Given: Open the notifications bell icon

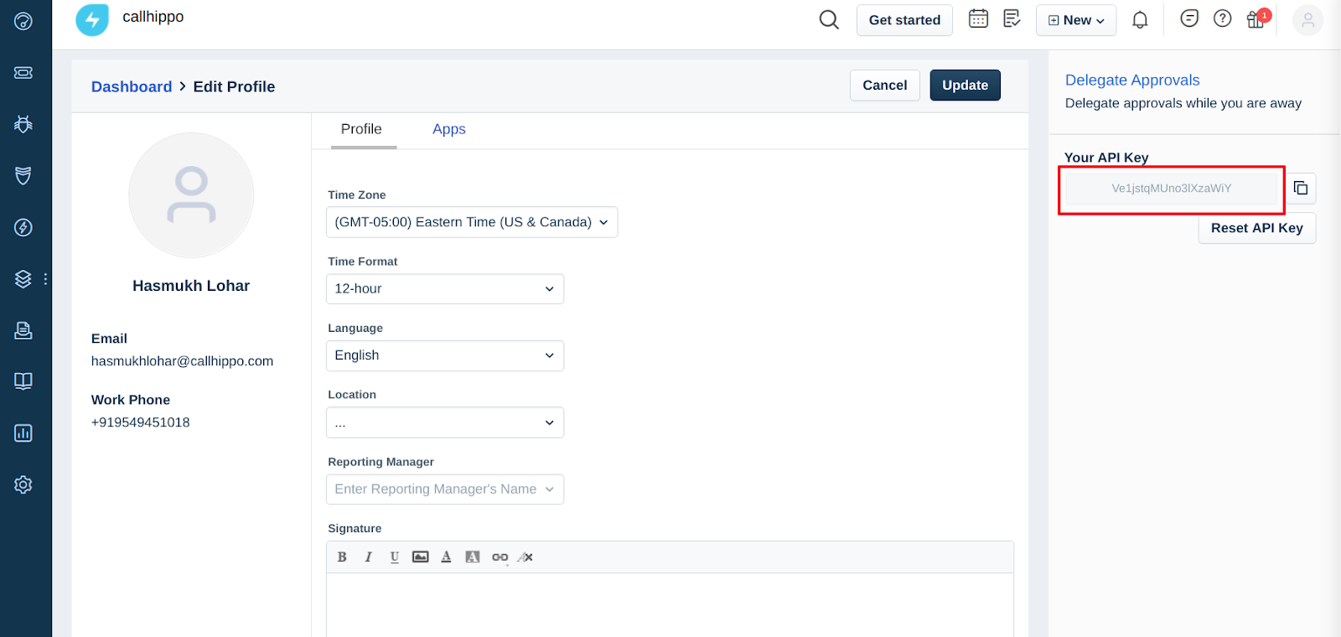Looking at the screenshot, I should [1140, 19].
